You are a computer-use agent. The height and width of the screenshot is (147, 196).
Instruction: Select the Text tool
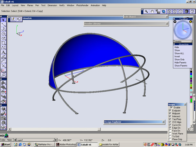(x=4, y=52)
